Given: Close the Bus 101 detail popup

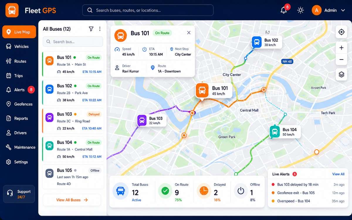Looking at the screenshot, I should (189, 33).
